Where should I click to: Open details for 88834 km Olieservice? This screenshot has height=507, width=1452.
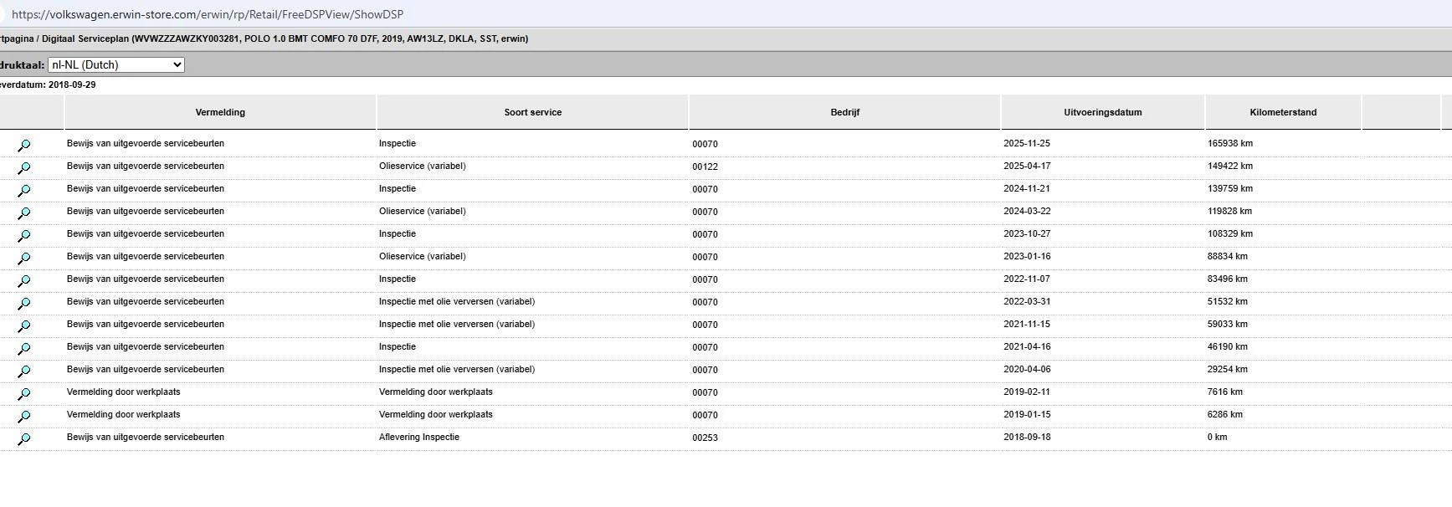click(x=24, y=258)
